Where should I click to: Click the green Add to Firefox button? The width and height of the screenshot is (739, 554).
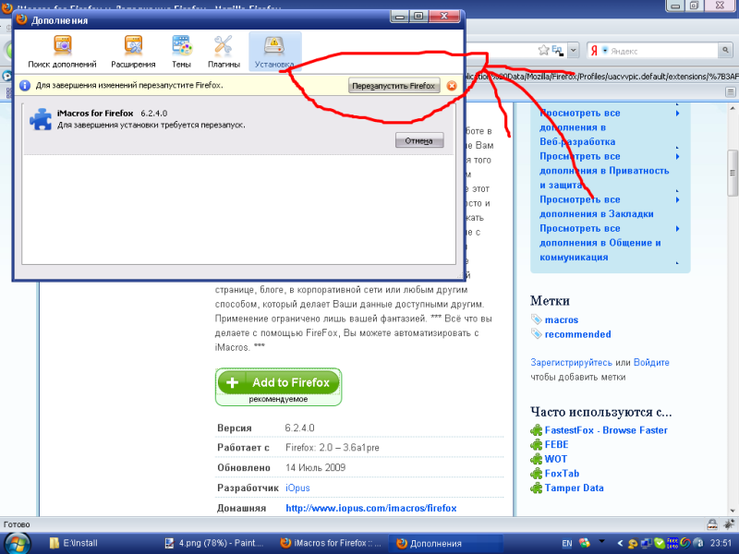tap(279, 382)
